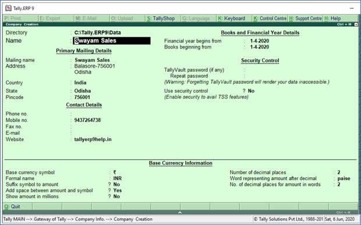Click the Base currency symbol value
Image resolution: width=361 pixels, height=225 pixels.
tap(115, 173)
